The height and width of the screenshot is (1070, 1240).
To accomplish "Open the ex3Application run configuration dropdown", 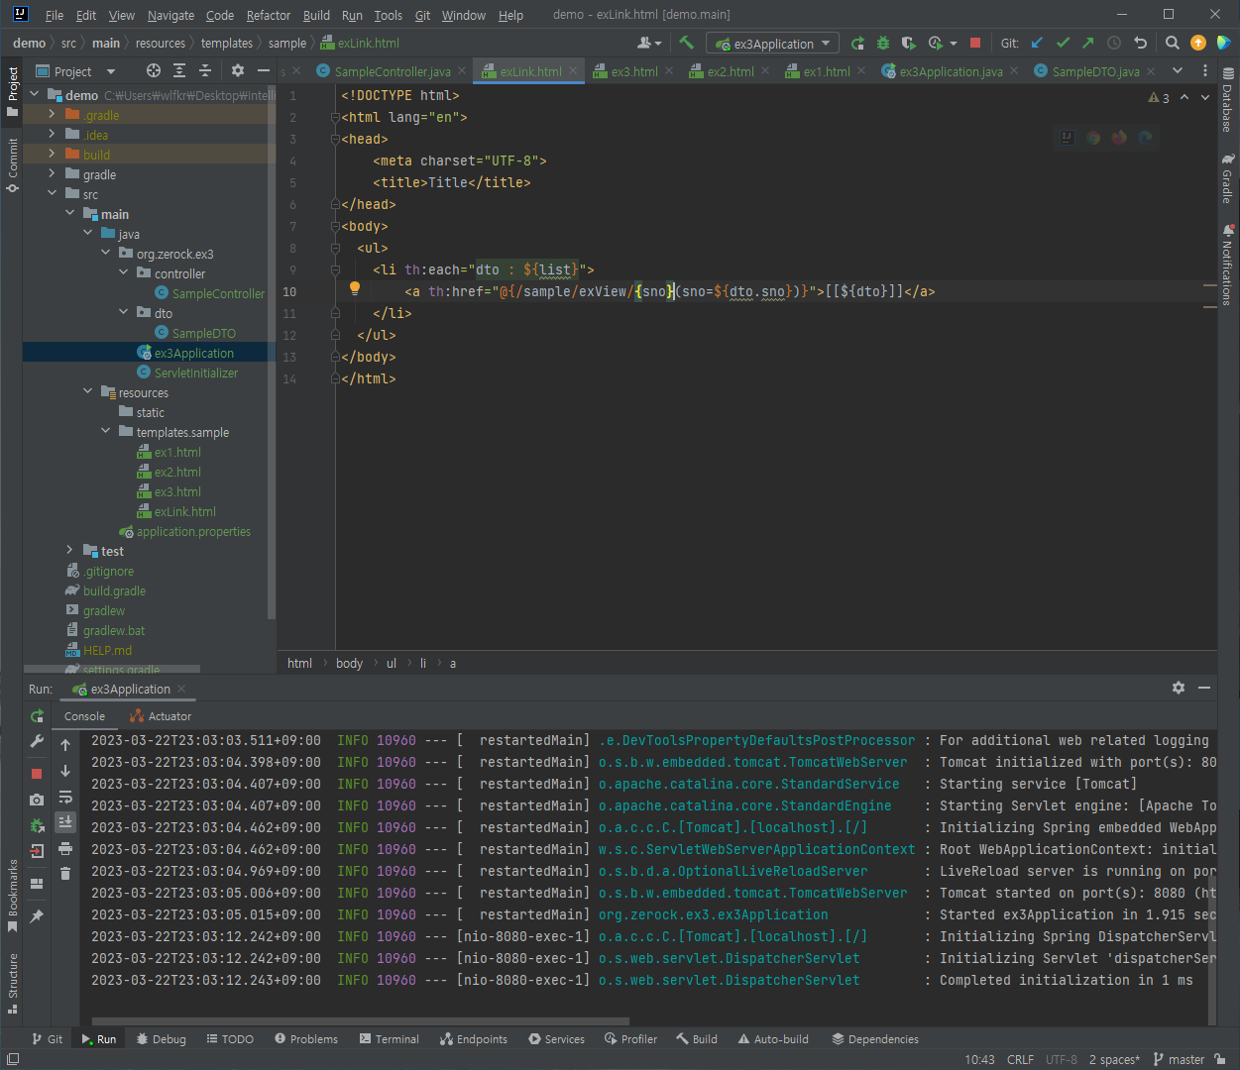I will coord(773,44).
